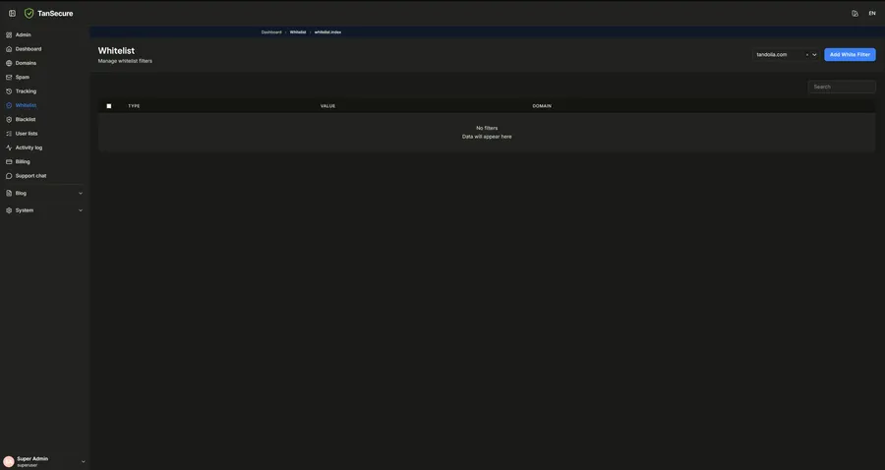Toggle theme icon in top bar
The height and width of the screenshot is (470, 885).
(855, 14)
